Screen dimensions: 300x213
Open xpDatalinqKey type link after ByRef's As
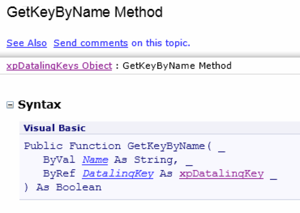(x=221, y=174)
